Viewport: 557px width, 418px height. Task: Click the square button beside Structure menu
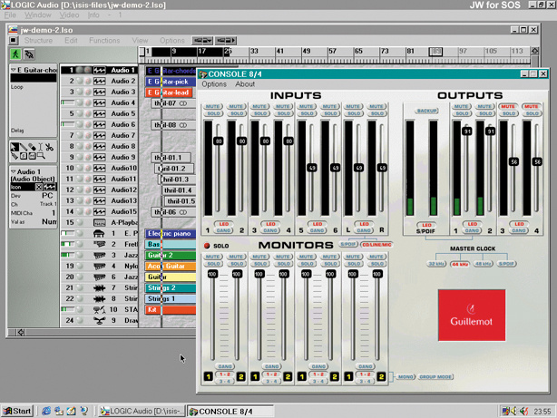click(x=13, y=41)
